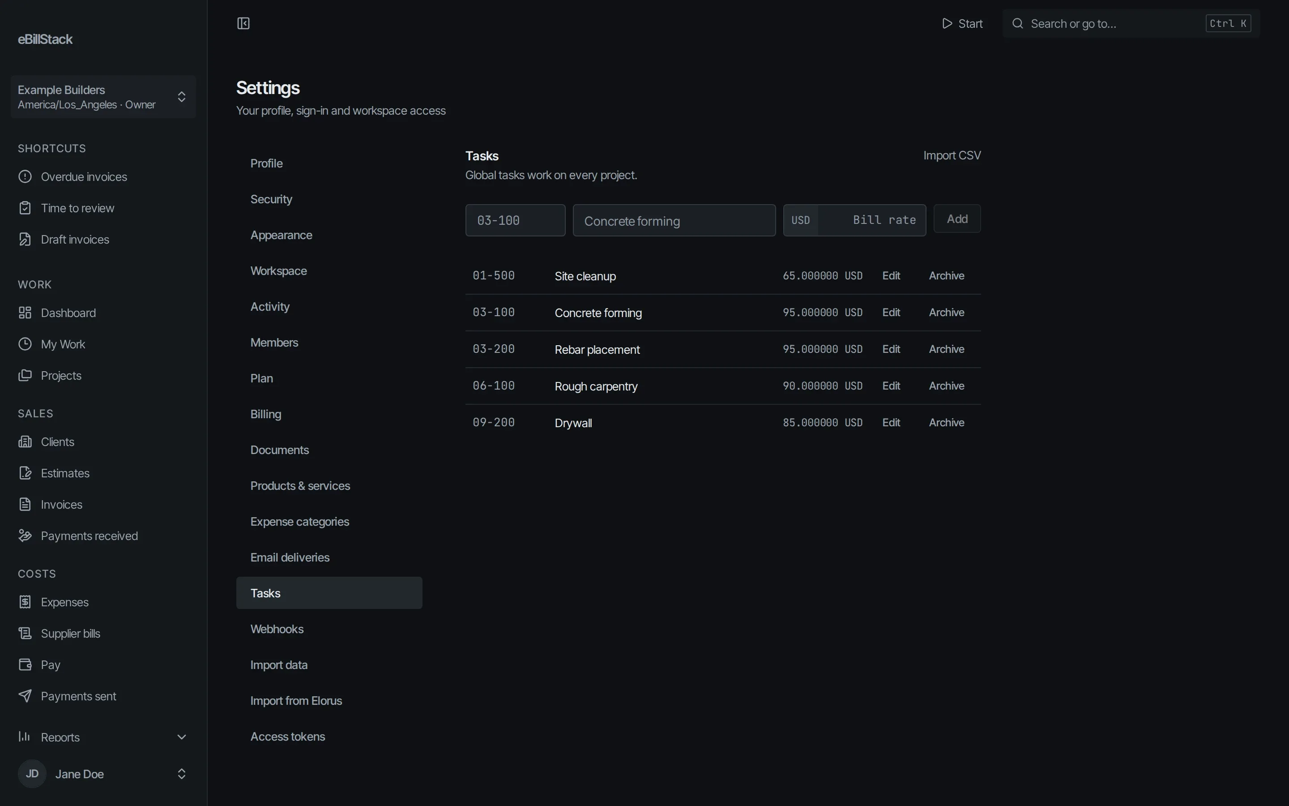Open Projects folder icon

click(x=25, y=375)
